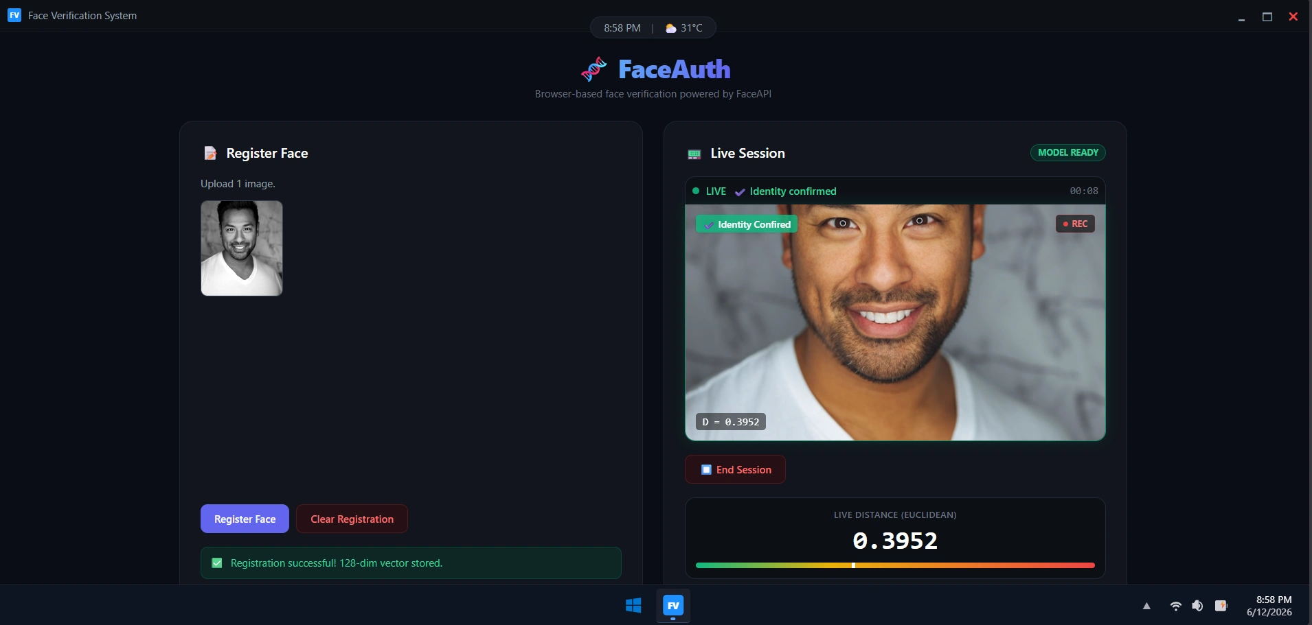Click the weather cloud icon
This screenshot has width=1312, height=625.
pos(671,28)
